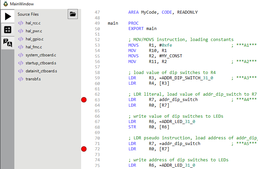
Task: Click the translate language icon
Action: coord(7,42)
